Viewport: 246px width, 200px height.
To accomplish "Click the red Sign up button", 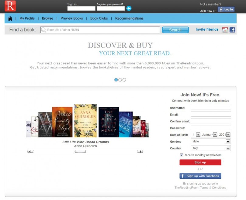I will coord(200,162).
